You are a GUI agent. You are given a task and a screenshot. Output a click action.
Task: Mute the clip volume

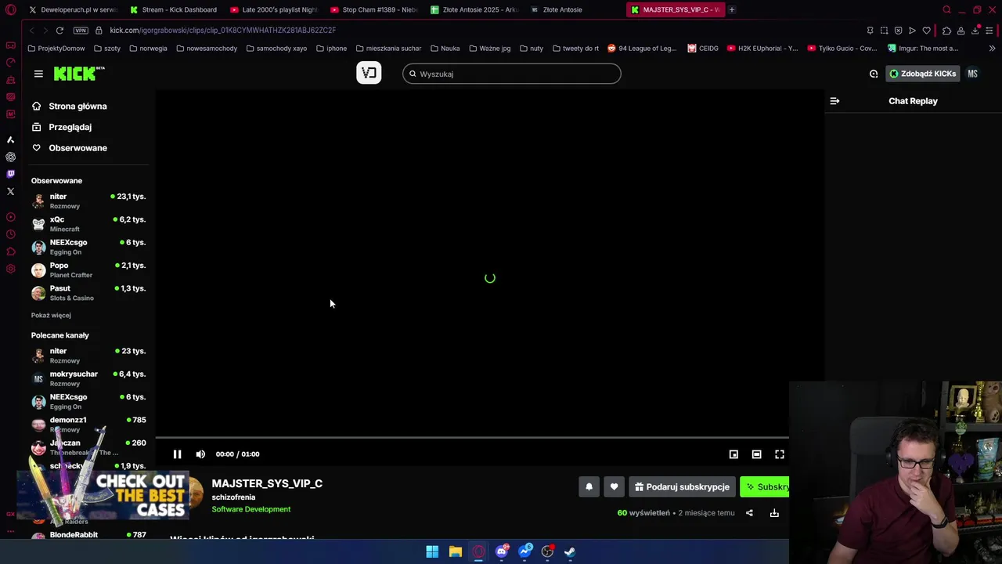click(x=200, y=454)
